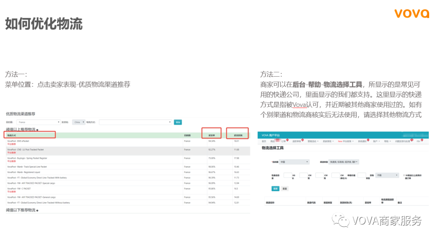Open the China 发货地 dropdown
Screen dimensions: 436x240
[x=79, y=122]
